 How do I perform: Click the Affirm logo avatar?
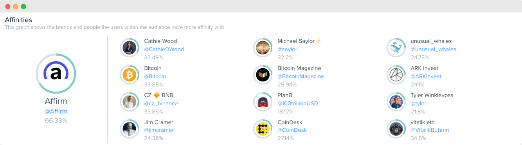coord(56,73)
